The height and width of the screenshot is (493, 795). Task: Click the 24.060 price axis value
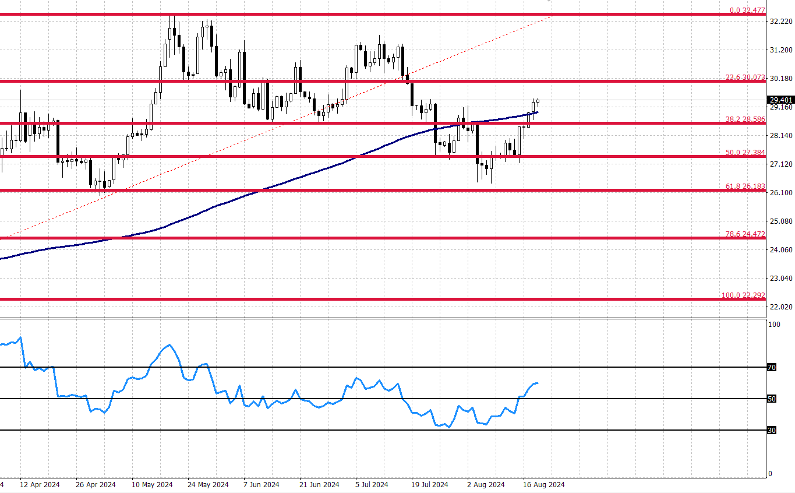point(780,250)
